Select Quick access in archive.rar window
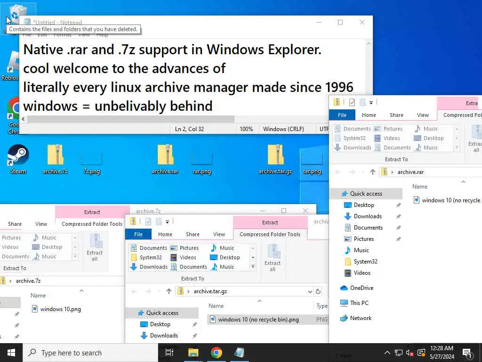 [x=366, y=194]
